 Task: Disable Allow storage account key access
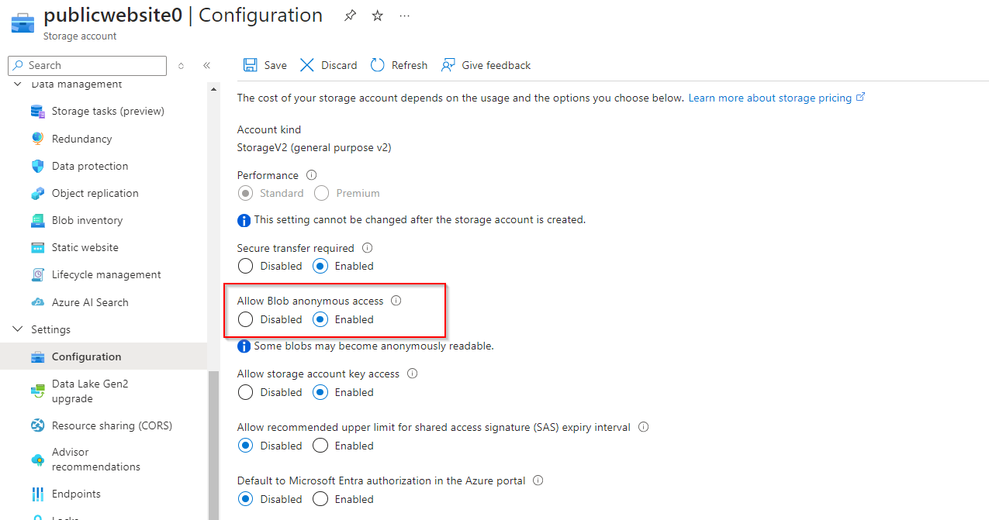246,392
